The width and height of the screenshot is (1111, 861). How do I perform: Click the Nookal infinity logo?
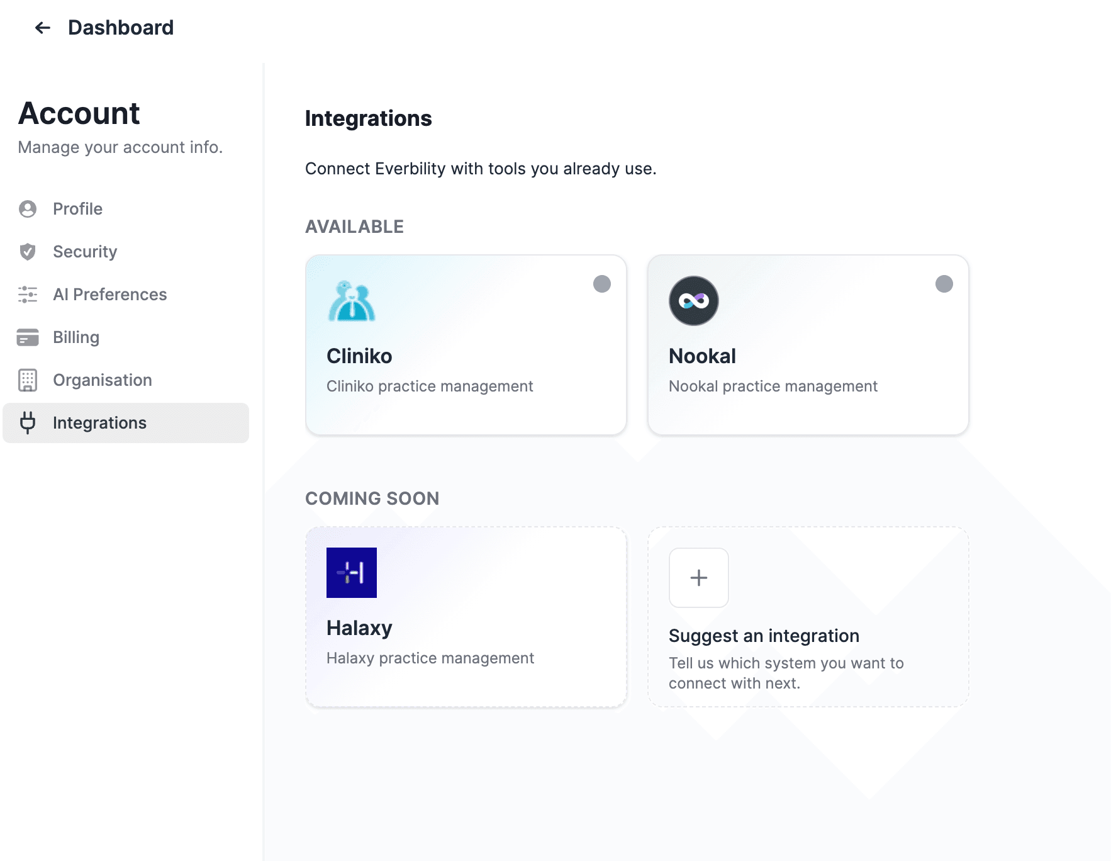693,301
